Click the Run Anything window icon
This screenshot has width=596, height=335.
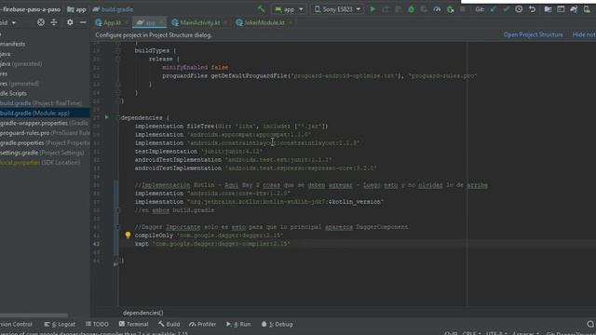(x=561, y=9)
